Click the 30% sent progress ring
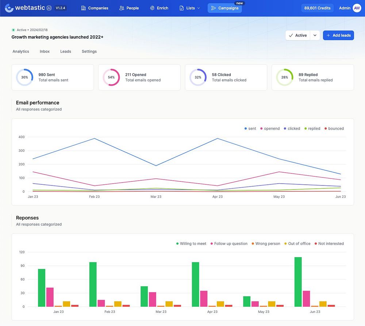This screenshot has width=365, height=326. tap(24, 77)
